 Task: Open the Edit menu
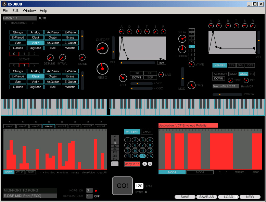point(15,11)
